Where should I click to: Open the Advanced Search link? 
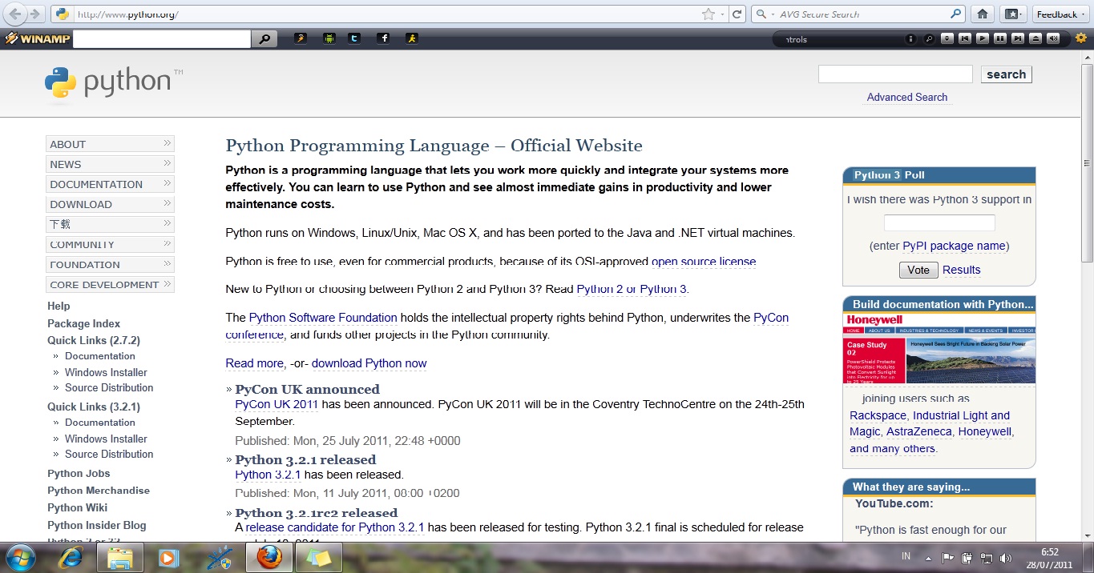click(906, 97)
